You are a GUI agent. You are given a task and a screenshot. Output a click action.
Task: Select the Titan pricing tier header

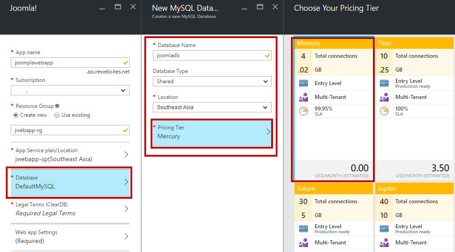(x=414, y=43)
